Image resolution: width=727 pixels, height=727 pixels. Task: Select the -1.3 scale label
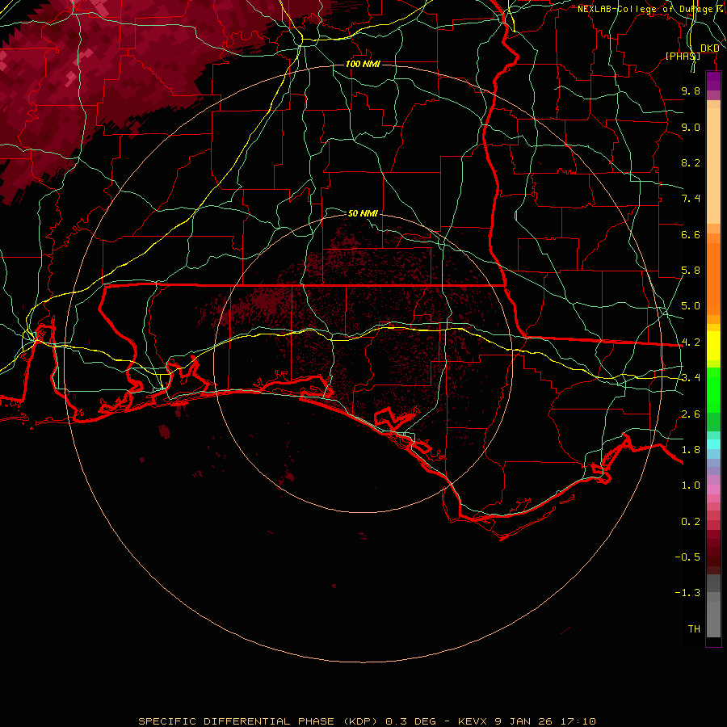pyautogui.click(x=687, y=593)
